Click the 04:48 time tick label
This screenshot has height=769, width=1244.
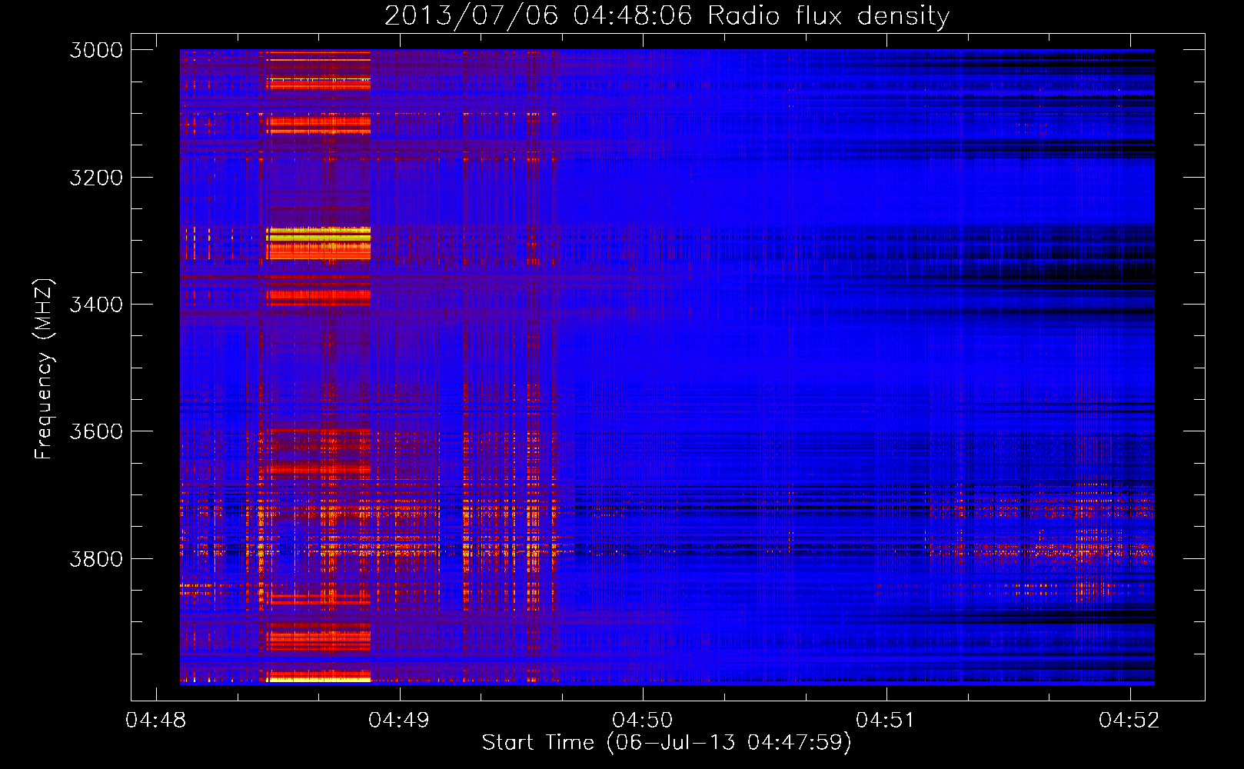(x=156, y=720)
